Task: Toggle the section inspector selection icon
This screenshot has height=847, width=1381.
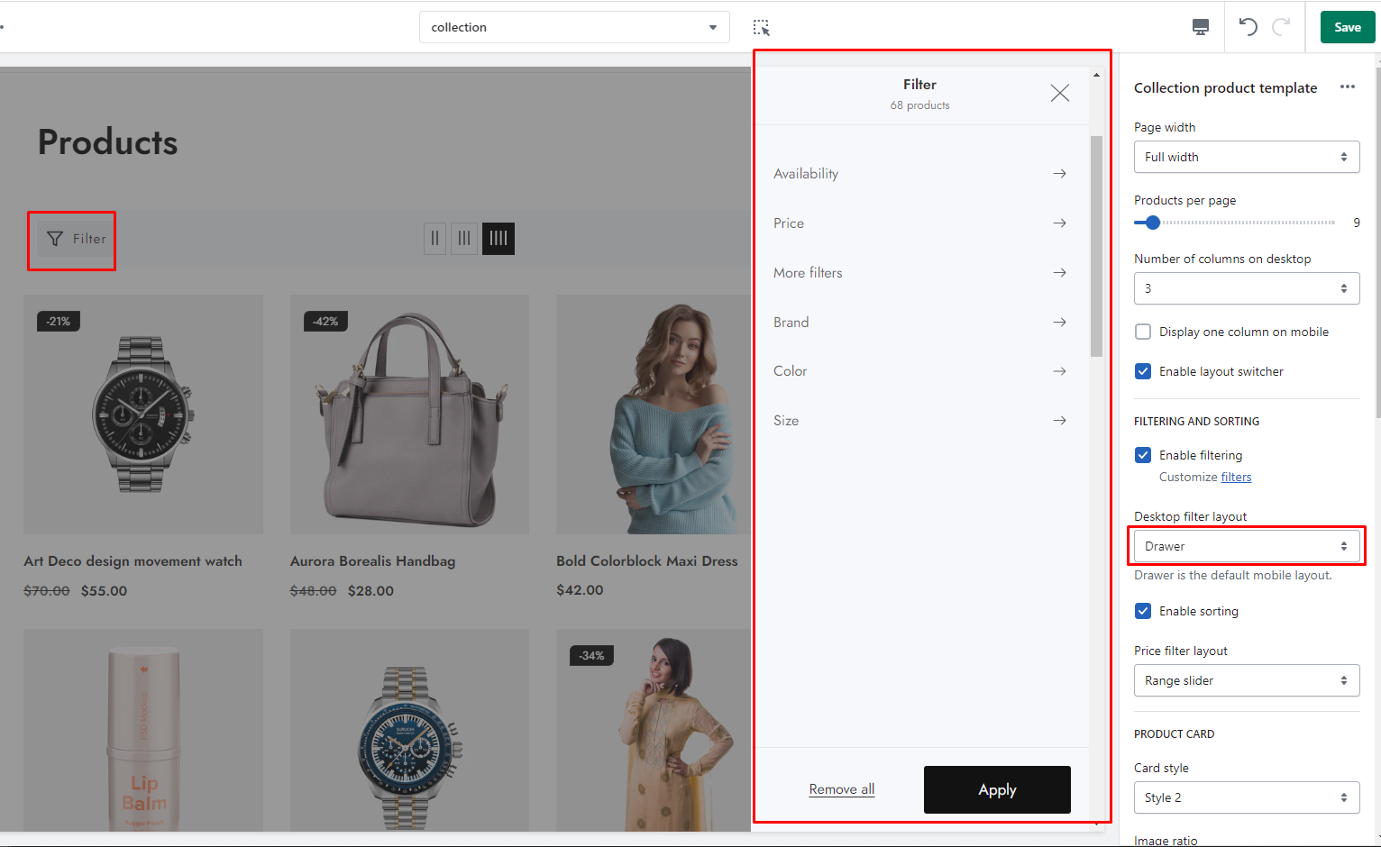Action: 762,27
